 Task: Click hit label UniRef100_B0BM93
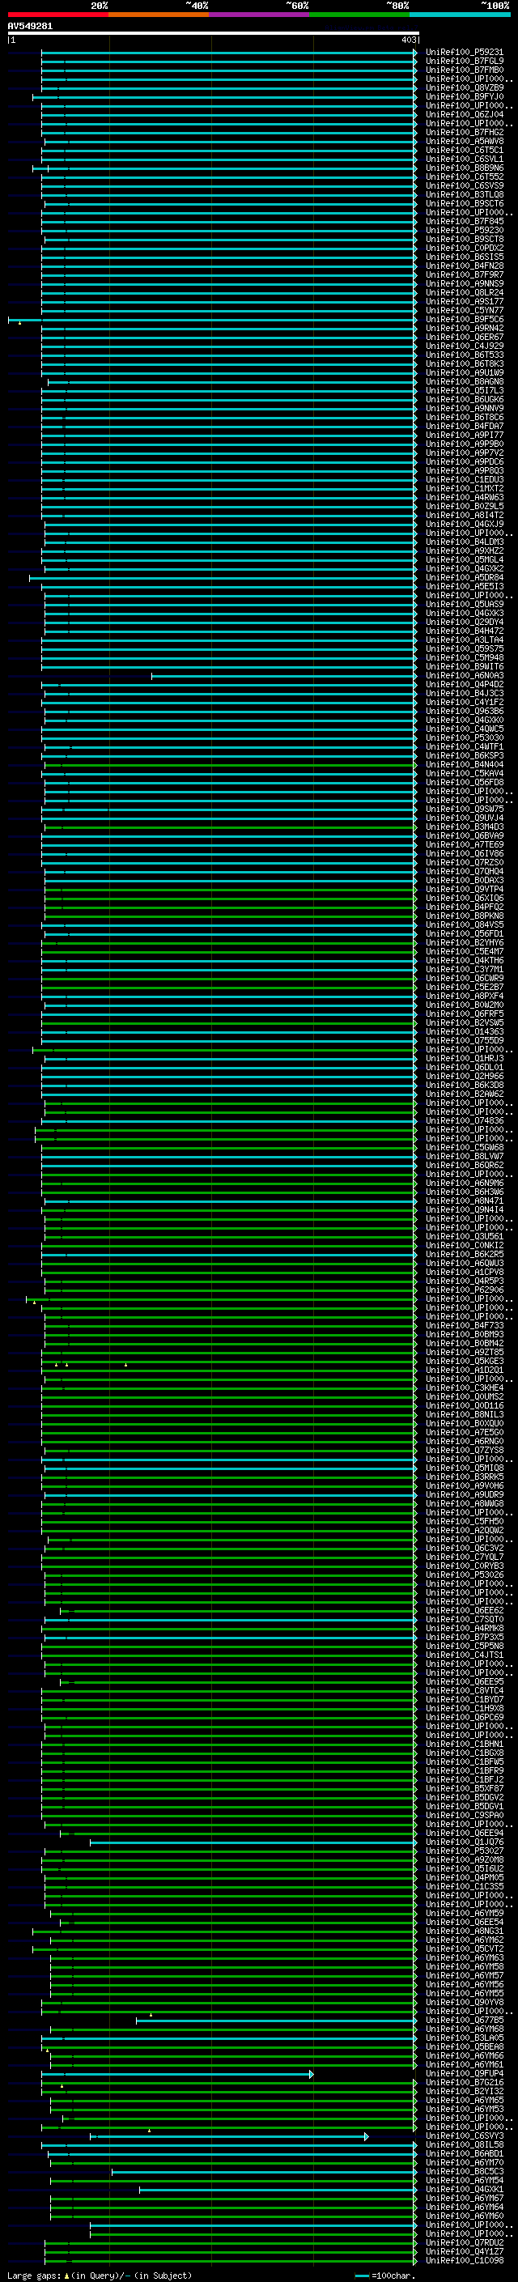click(x=464, y=1335)
